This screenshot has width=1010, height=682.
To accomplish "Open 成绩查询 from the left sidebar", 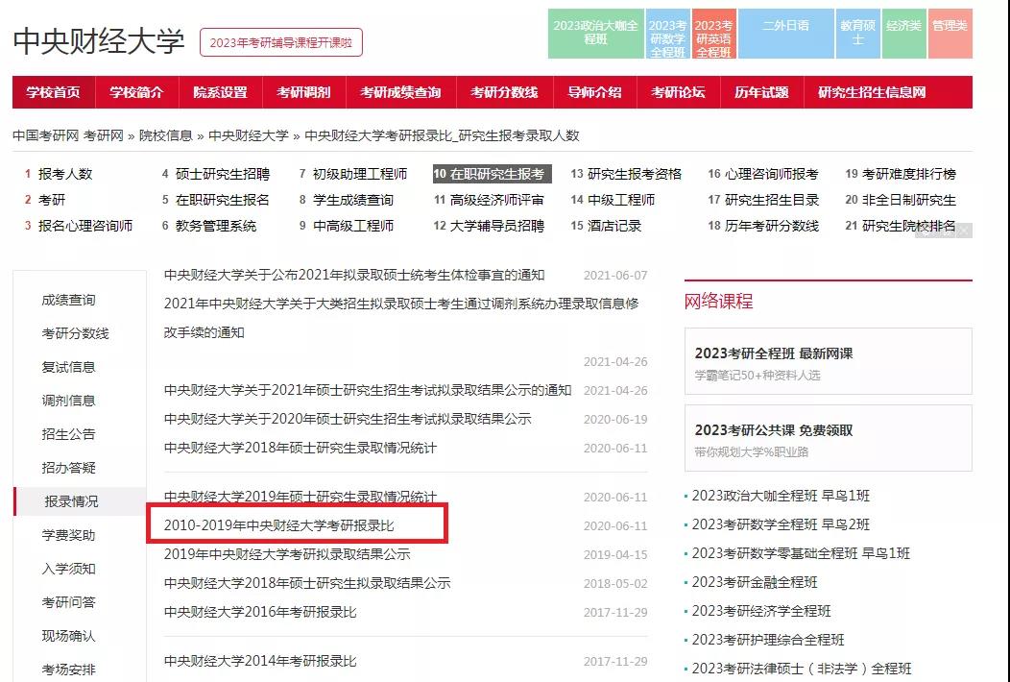I will pyautogui.click(x=68, y=300).
